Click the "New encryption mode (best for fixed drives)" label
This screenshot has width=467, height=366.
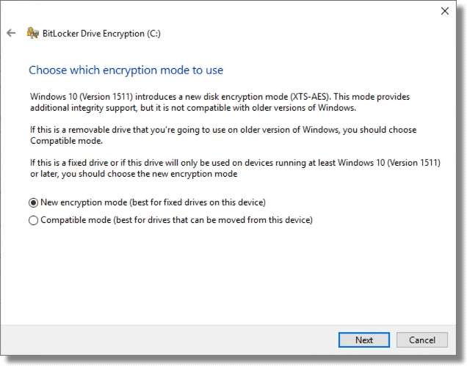pos(153,202)
